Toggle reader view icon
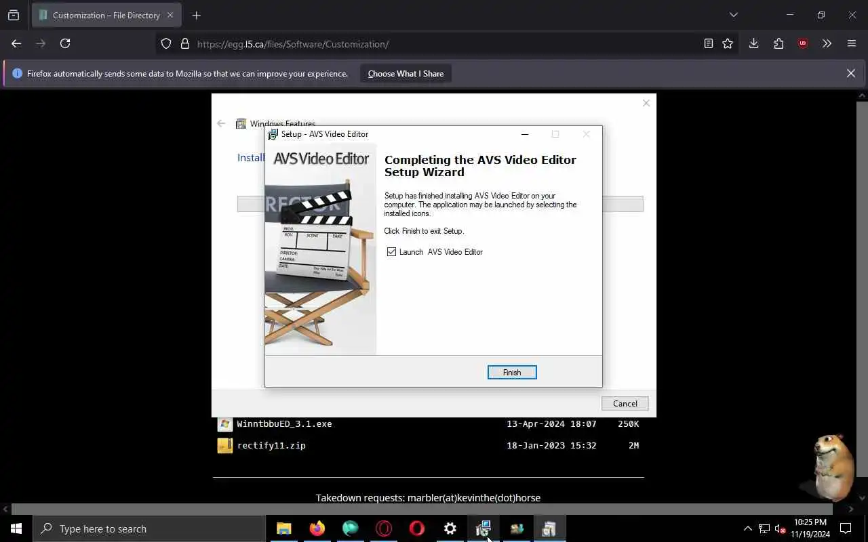Image resolution: width=868 pixels, height=542 pixels. 708,43
